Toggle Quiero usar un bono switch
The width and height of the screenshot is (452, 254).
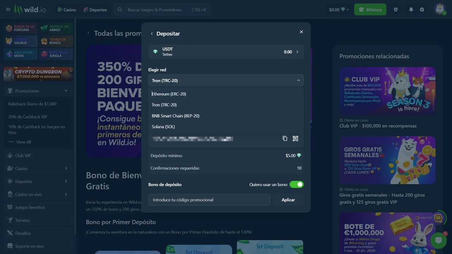[x=296, y=185]
